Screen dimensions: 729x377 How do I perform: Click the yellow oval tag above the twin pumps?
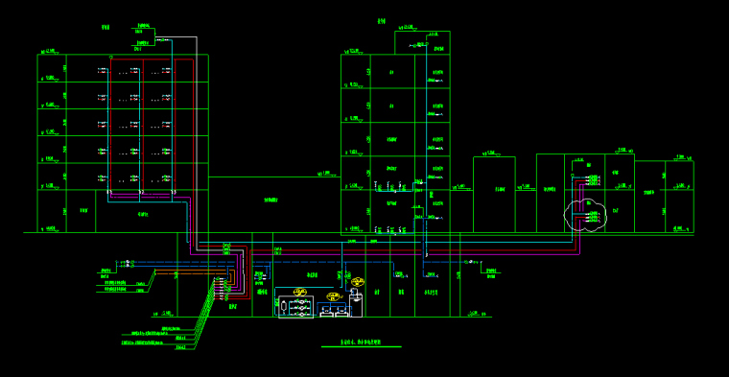click(x=333, y=296)
